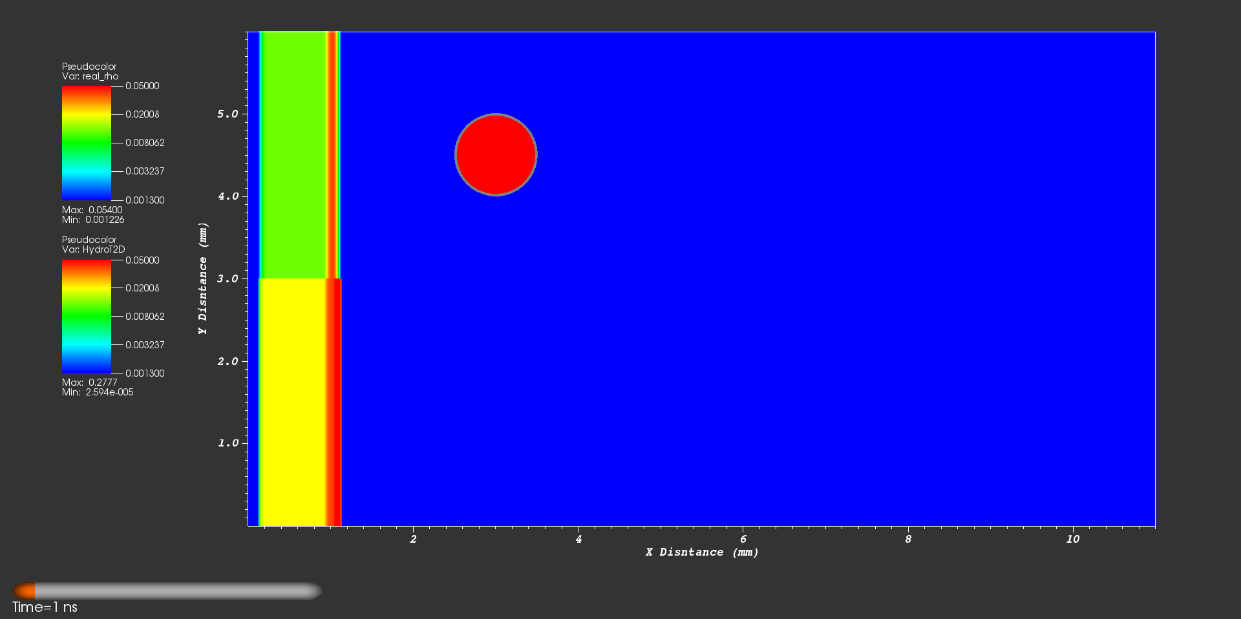1241x619 pixels.
Task: Click the y-axis tick label '4.0'
Action: point(228,196)
